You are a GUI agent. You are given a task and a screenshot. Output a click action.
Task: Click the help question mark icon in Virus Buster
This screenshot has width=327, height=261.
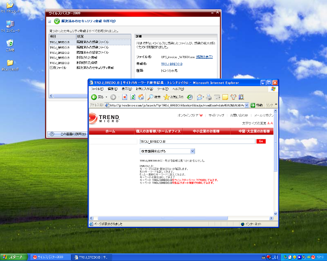[52, 134]
